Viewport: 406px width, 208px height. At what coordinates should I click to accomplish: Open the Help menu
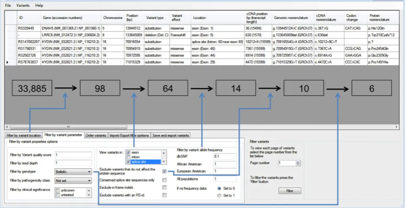coord(39,6)
